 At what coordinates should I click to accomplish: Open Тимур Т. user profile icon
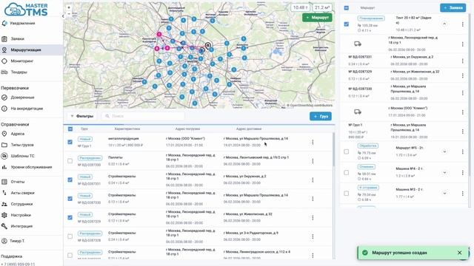(x=4, y=241)
